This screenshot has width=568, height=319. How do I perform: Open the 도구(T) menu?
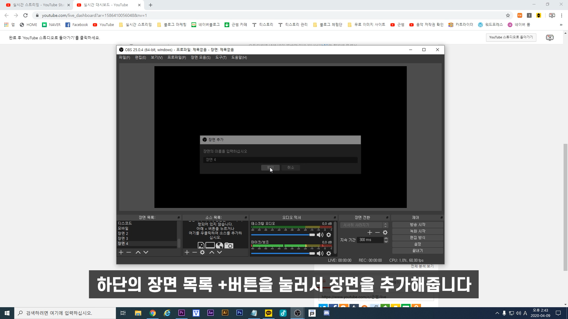[x=221, y=58]
